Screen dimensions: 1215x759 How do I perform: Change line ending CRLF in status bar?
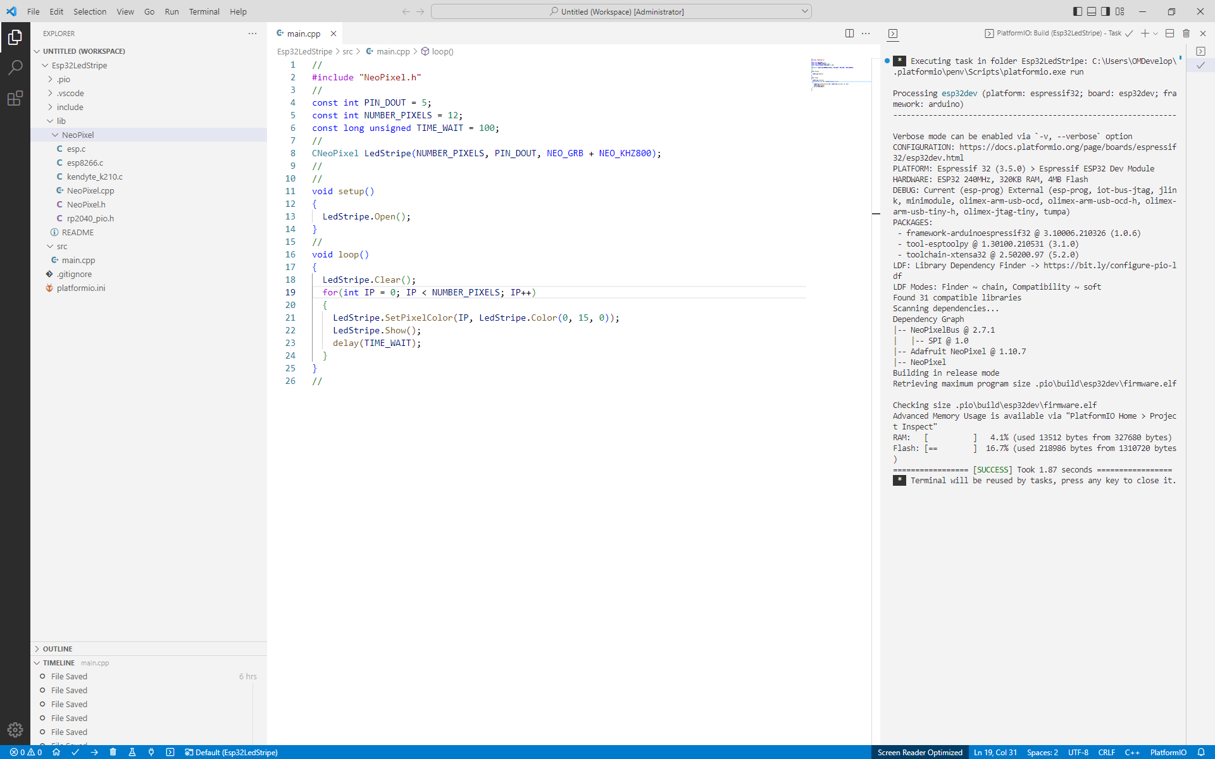pyautogui.click(x=1106, y=752)
